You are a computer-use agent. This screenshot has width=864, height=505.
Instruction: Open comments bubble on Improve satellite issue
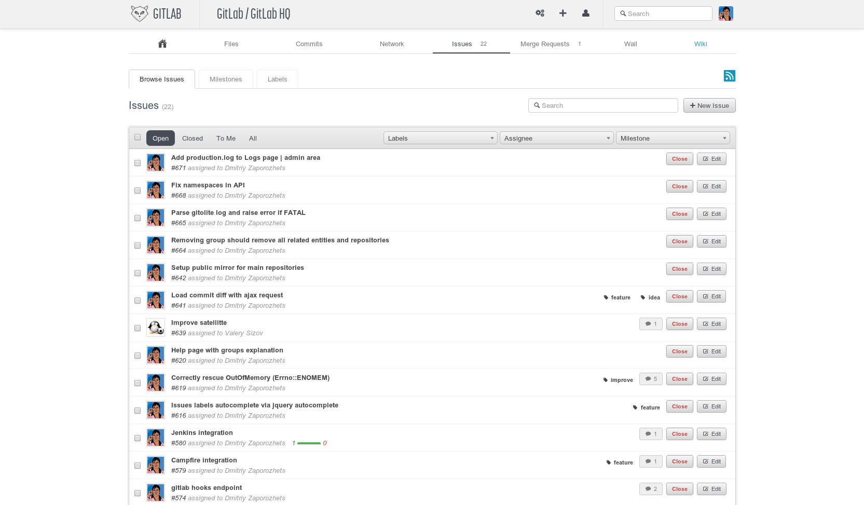[x=651, y=324]
